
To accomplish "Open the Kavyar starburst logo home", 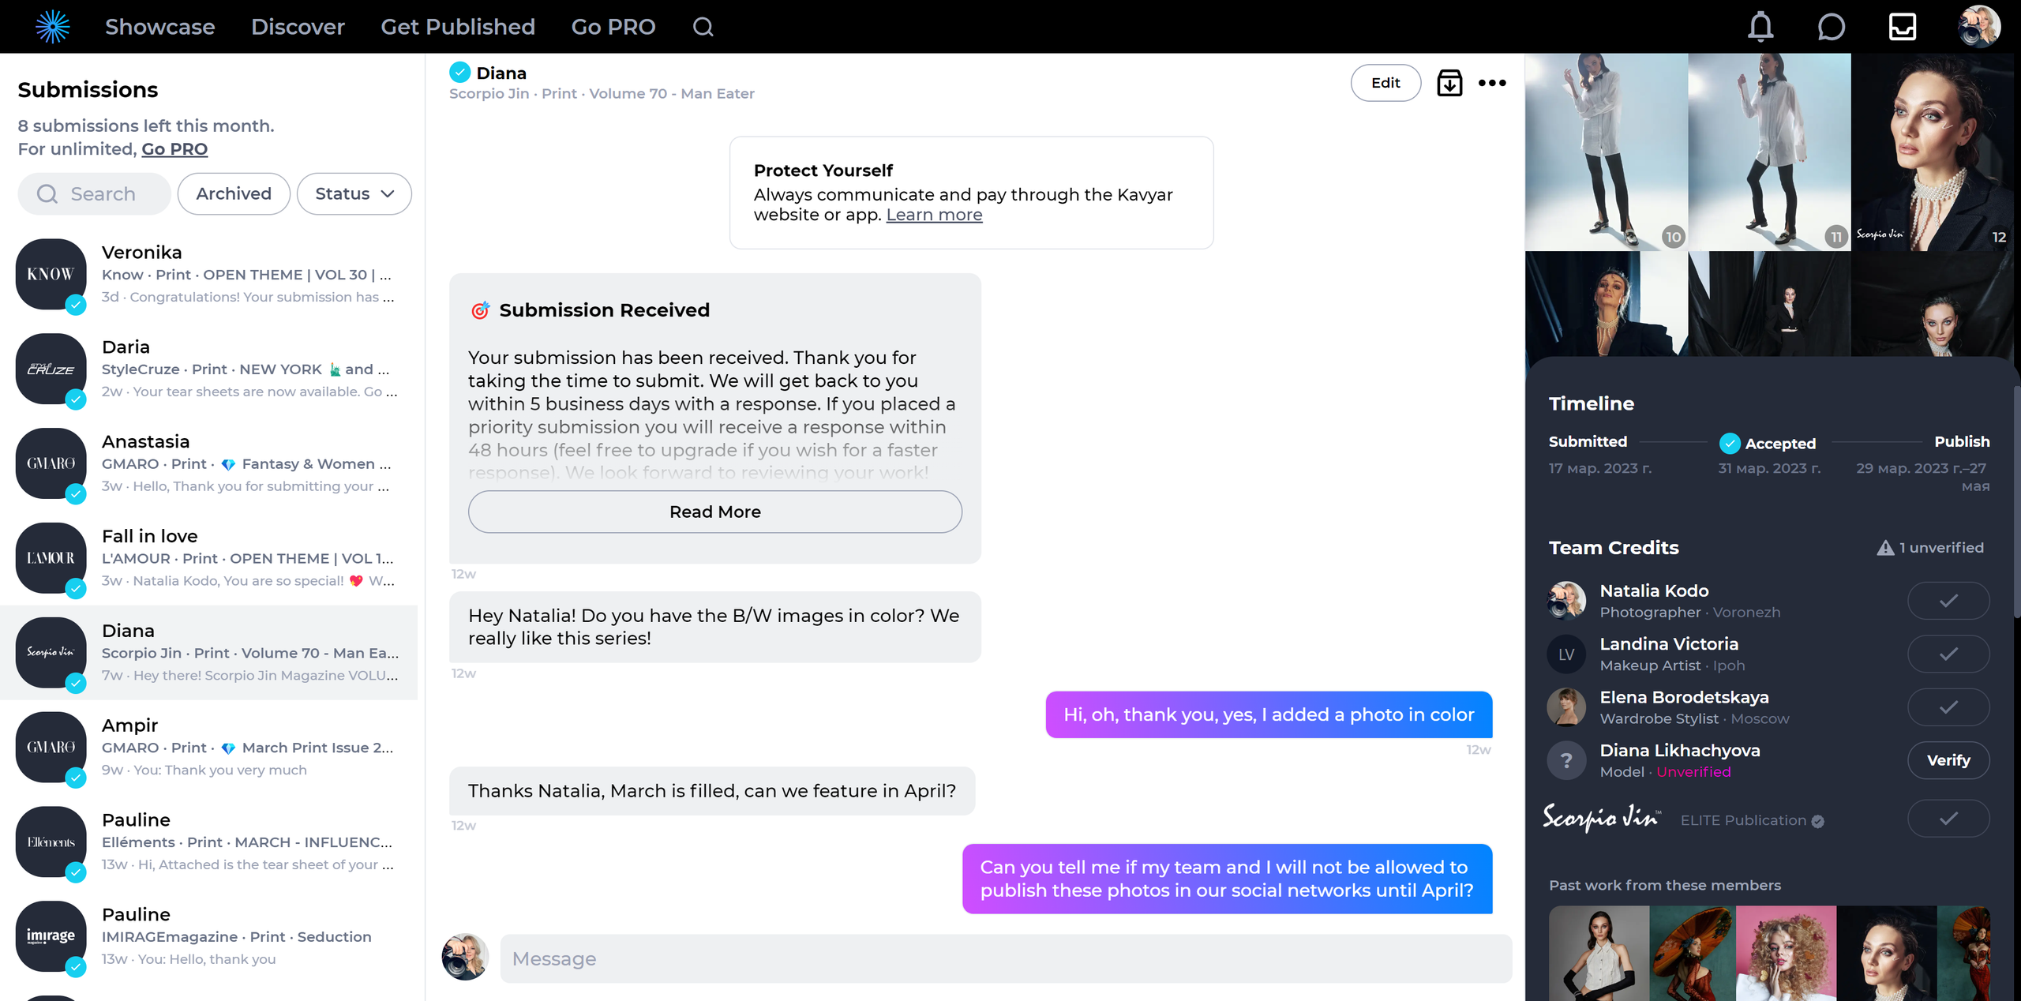I will tap(53, 27).
